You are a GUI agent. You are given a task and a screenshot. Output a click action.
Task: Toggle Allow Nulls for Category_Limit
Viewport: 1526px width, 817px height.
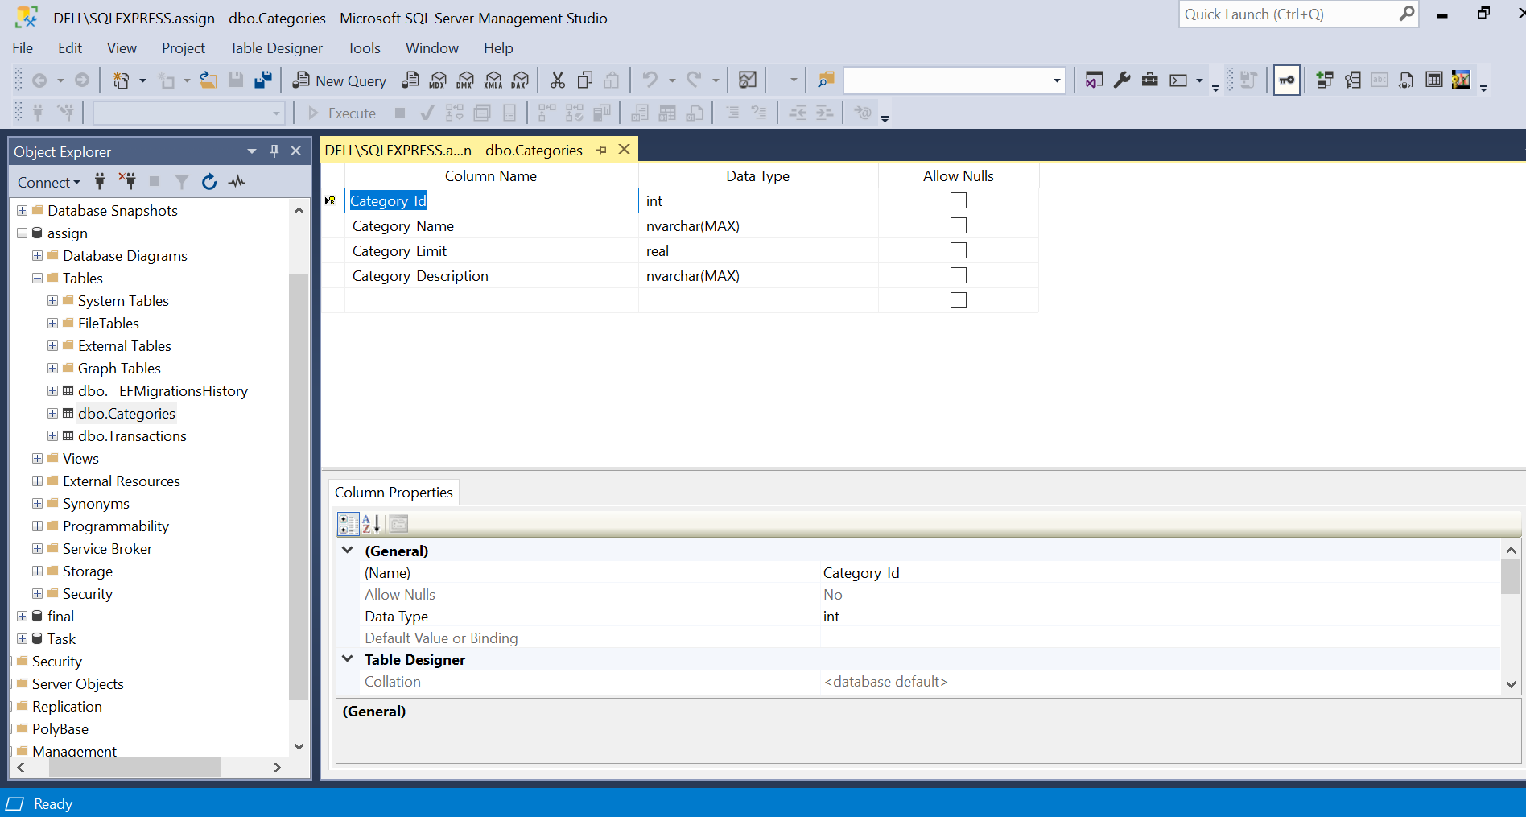(x=958, y=250)
